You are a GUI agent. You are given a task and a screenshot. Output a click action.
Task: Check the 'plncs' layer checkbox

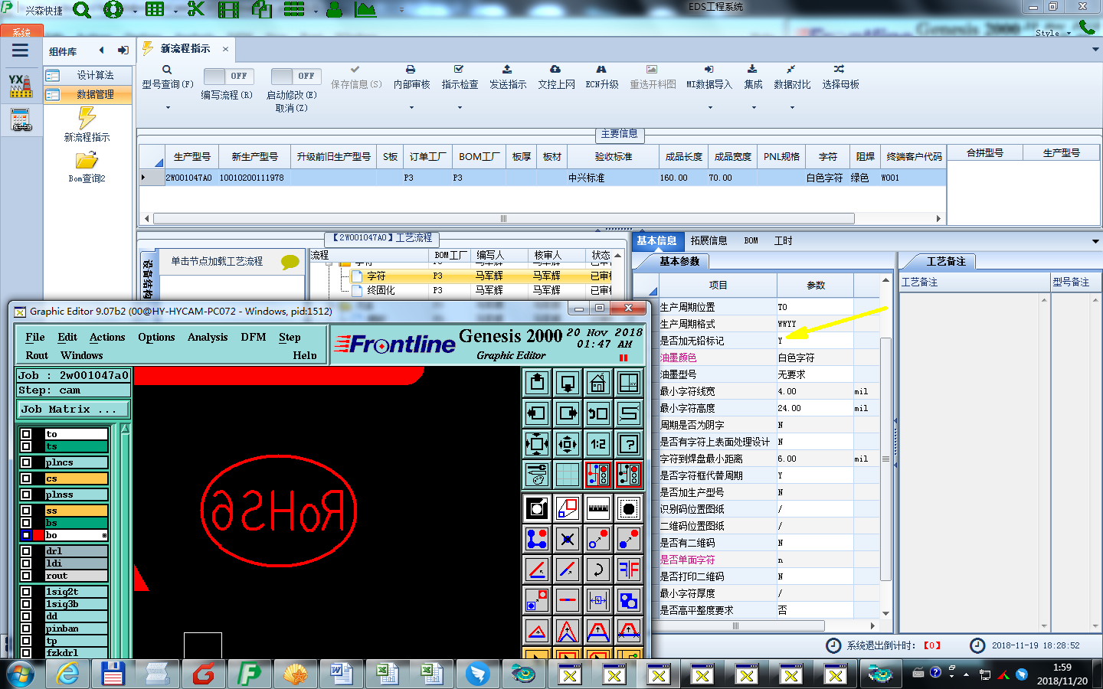pos(27,462)
